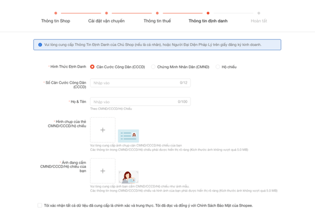Click plus icon to upload photo holding ID

[x=102, y=171]
